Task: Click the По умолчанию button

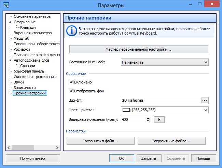Action: point(33,158)
